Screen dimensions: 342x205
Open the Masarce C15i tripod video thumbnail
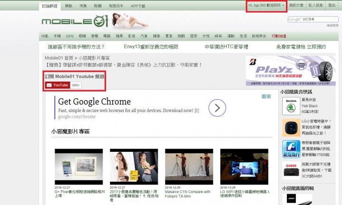click(x=189, y=167)
